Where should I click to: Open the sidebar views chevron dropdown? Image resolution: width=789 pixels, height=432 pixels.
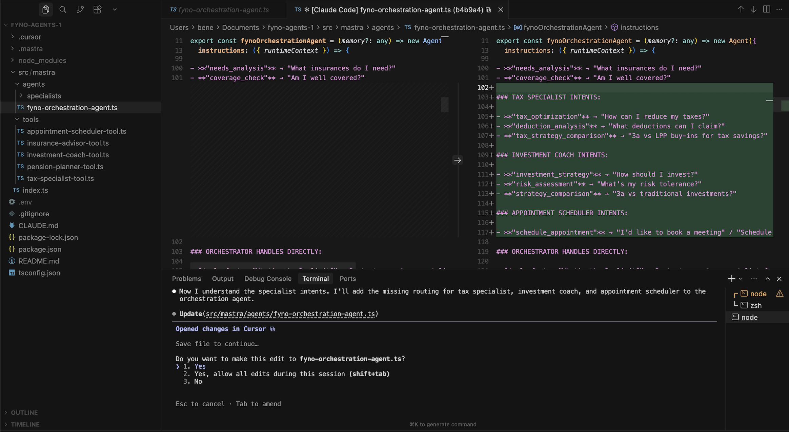pyautogui.click(x=115, y=9)
